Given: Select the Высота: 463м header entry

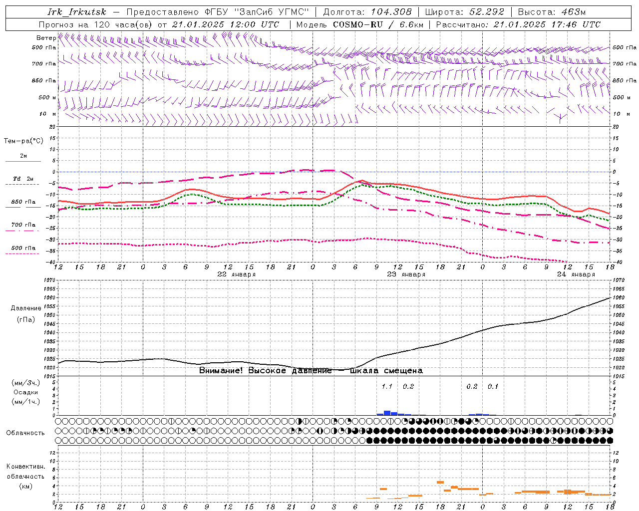Looking at the screenshot, I should coord(552,12).
